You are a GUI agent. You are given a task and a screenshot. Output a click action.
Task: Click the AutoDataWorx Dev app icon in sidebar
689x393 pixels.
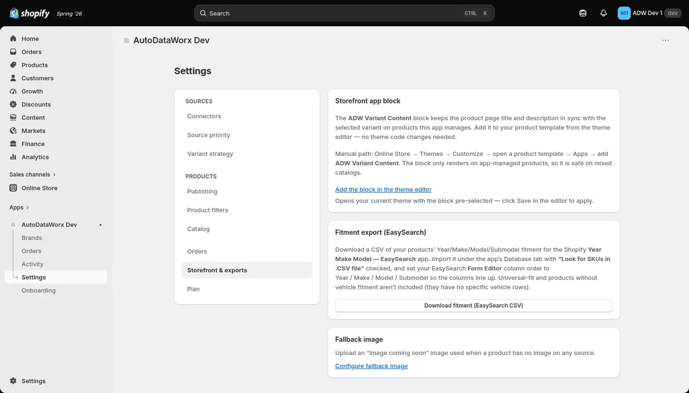click(x=13, y=225)
